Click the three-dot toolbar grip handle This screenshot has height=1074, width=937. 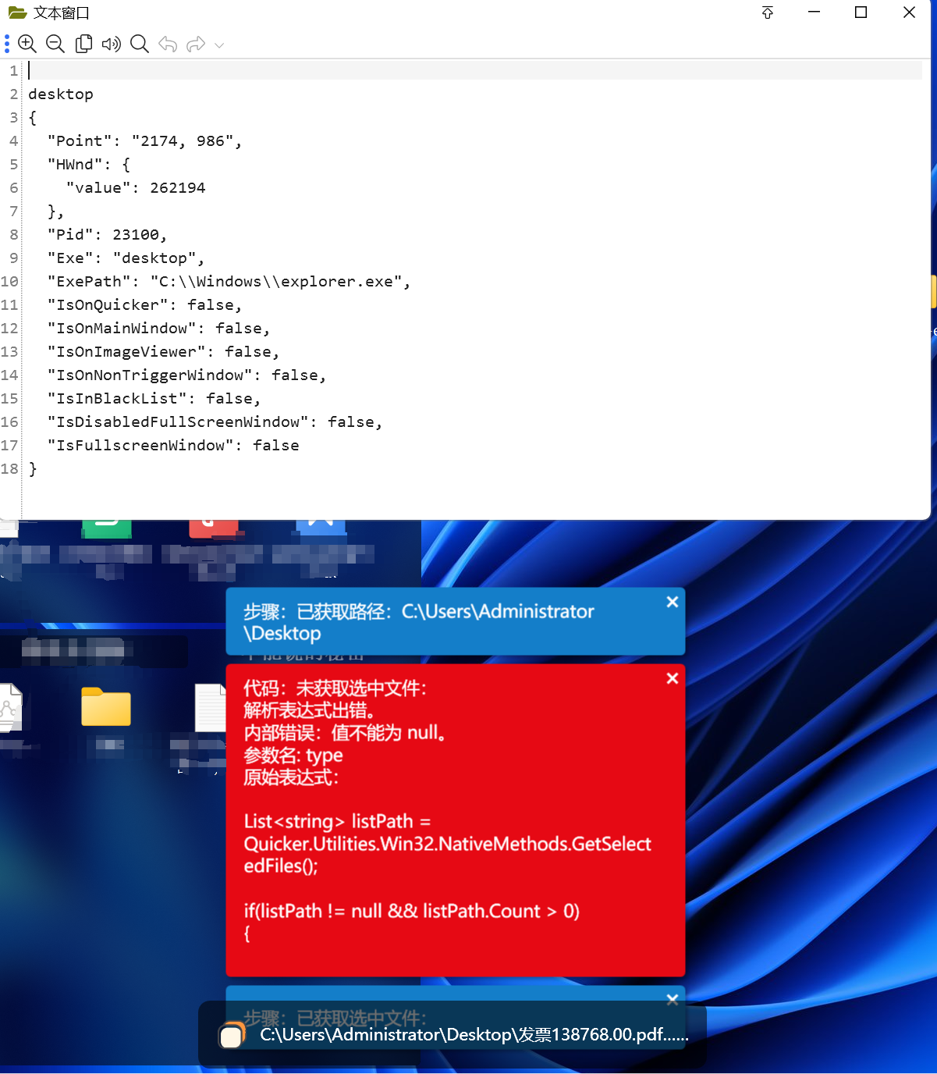click(7, 44)
